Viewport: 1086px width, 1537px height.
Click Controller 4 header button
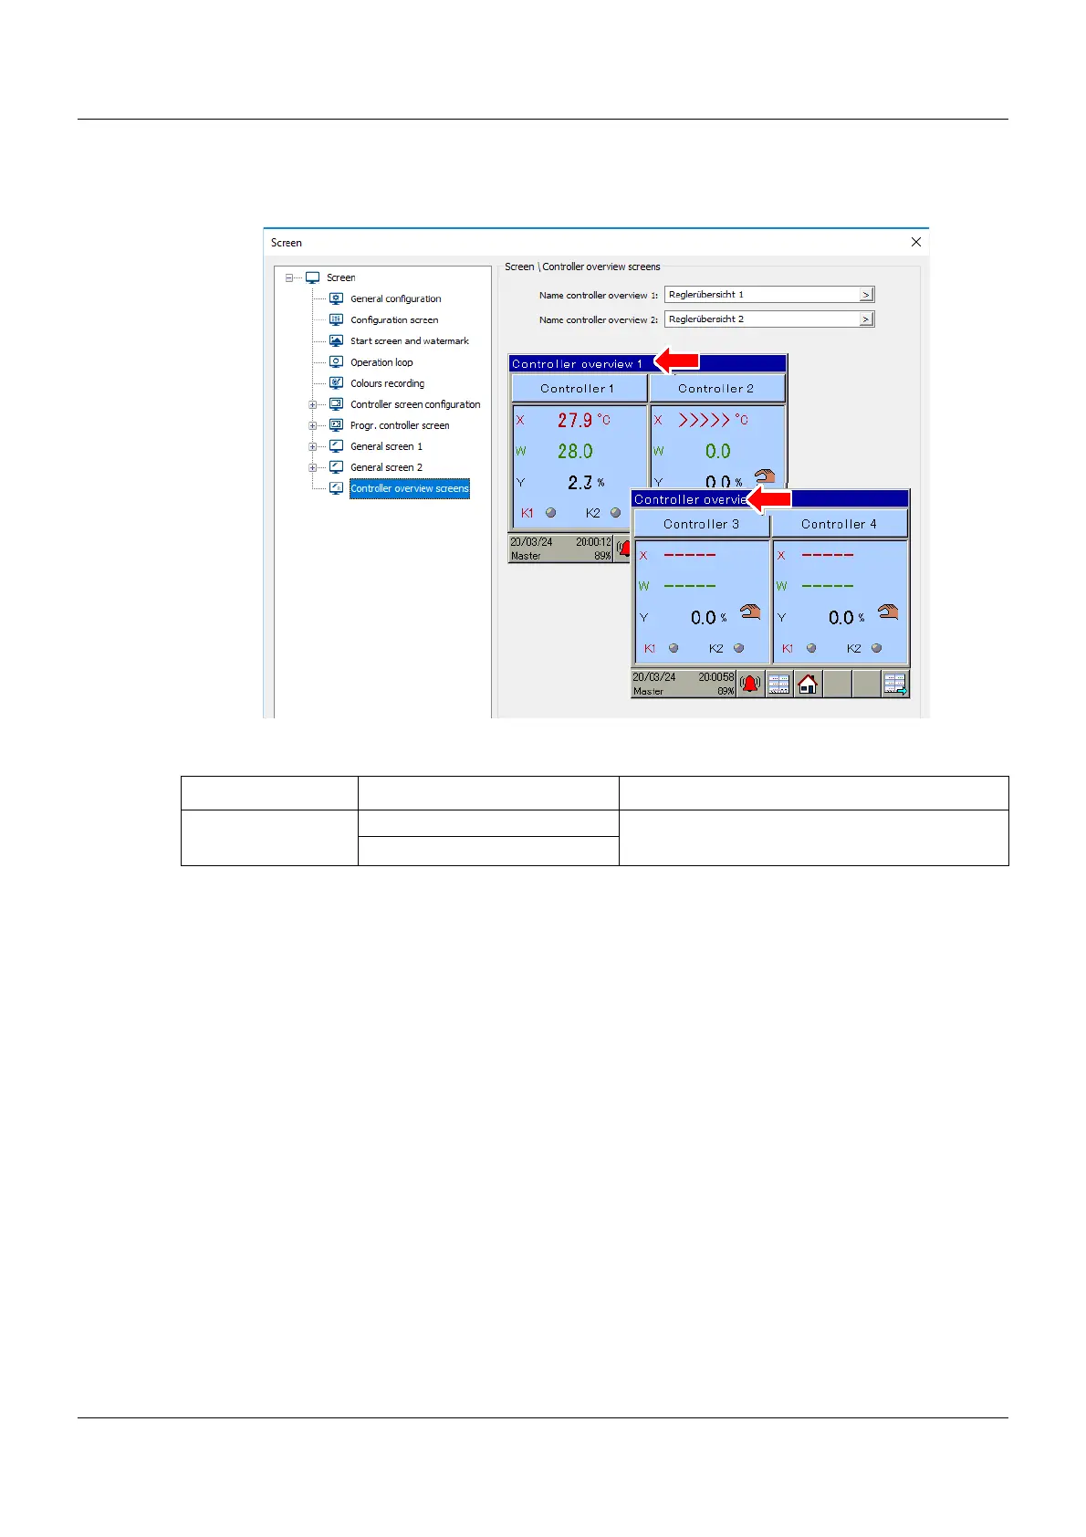[x=840, y=524]
